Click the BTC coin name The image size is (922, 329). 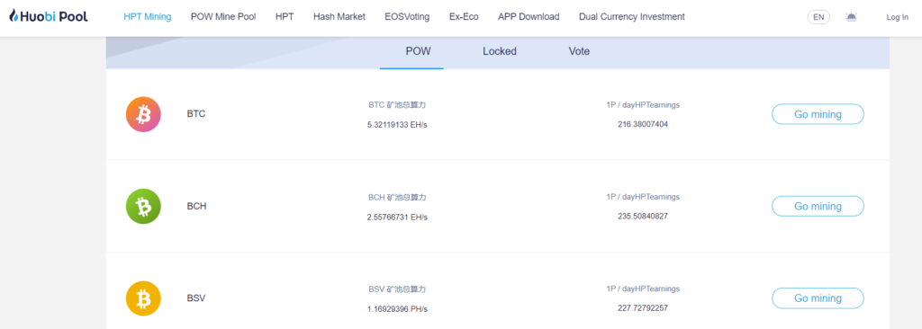coord(196,114)
